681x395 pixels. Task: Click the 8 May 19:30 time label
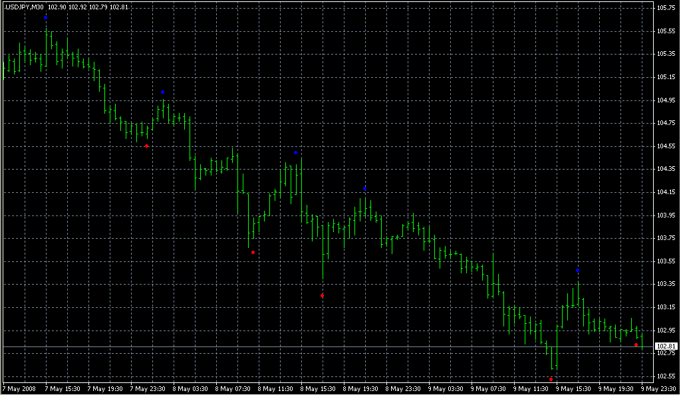coord(361,388)
